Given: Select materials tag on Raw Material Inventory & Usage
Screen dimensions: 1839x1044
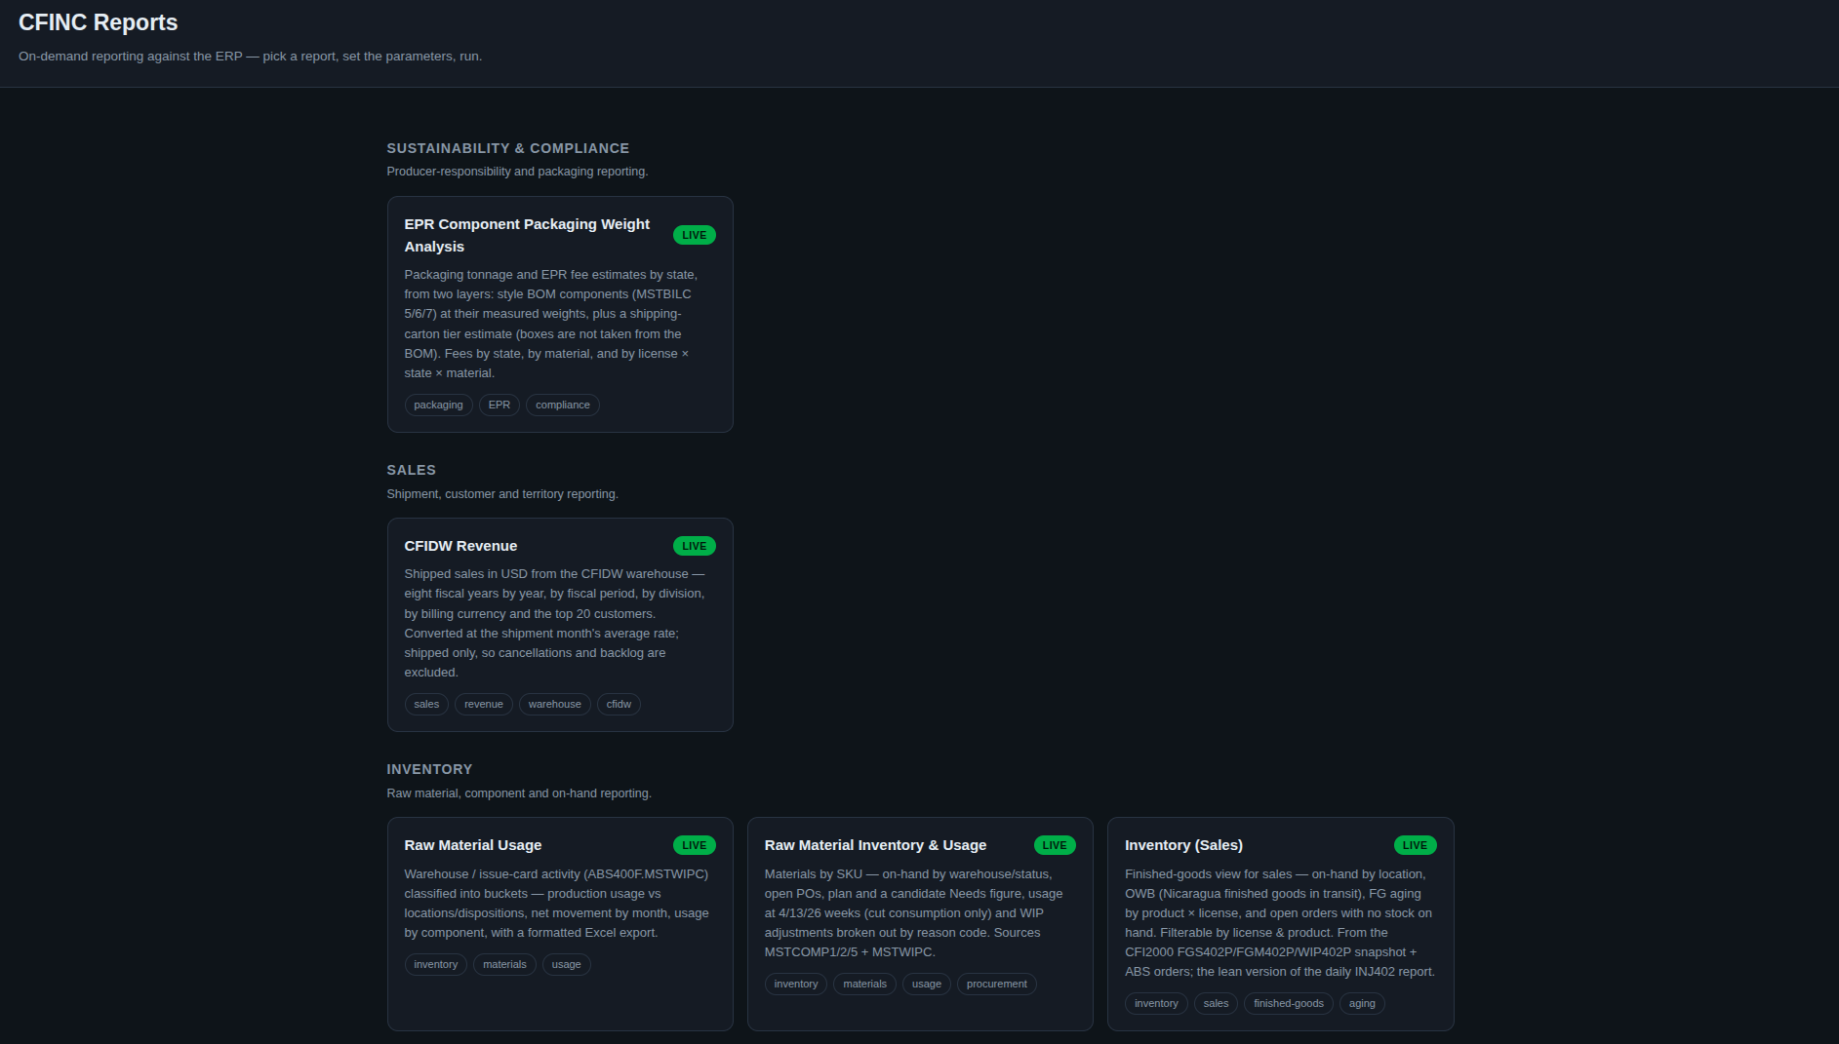Looking at the screenshot, I should click(x=865, y=984).
